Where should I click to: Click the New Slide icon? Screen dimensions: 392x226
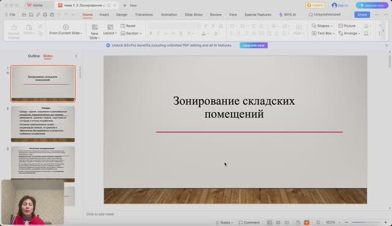(x=94, y=27)
